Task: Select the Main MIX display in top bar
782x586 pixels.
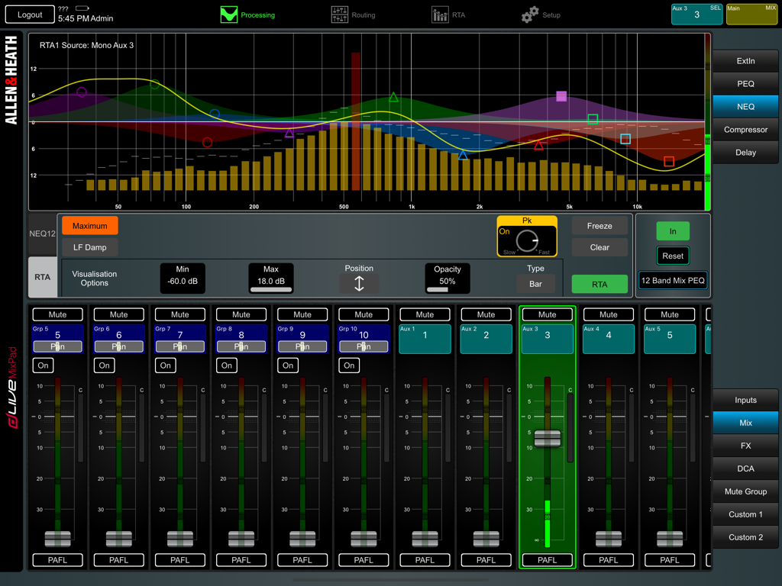Action: [x=751, y=13]
